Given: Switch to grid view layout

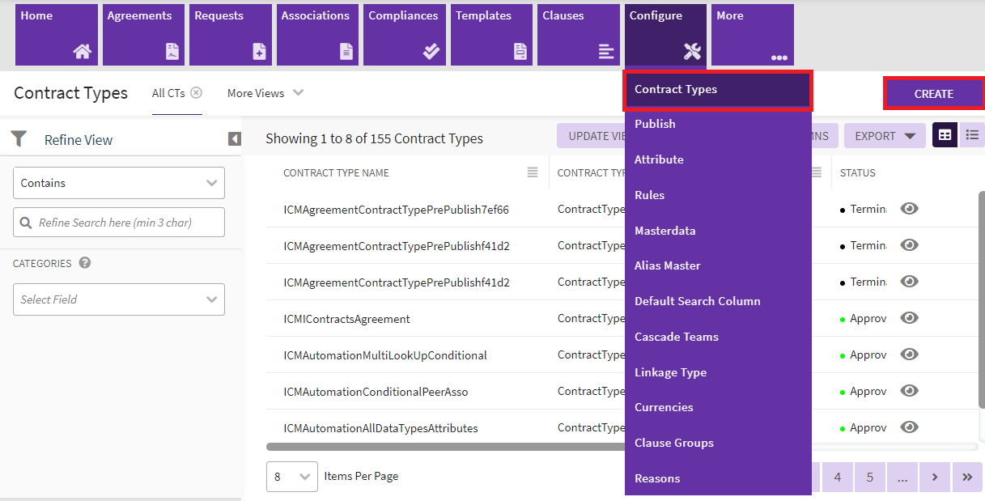Looking at the screenshot, I should [945, 135].
